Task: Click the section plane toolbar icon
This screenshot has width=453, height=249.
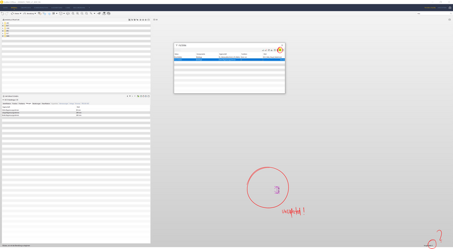Action: tap(99, 14)
